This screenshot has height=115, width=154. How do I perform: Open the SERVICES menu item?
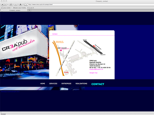(x=53, y=84)
